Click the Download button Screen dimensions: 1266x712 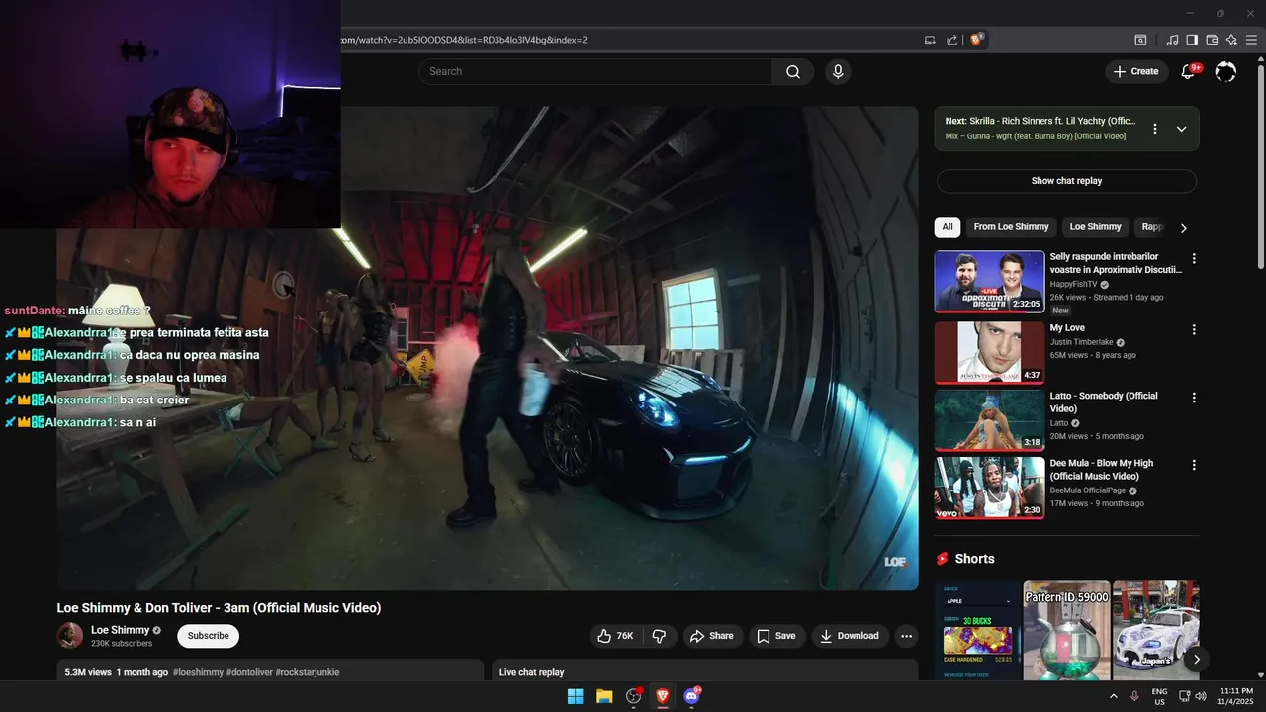click(x=850, y=636)
